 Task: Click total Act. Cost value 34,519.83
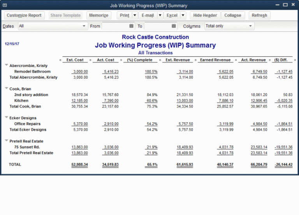110,164
